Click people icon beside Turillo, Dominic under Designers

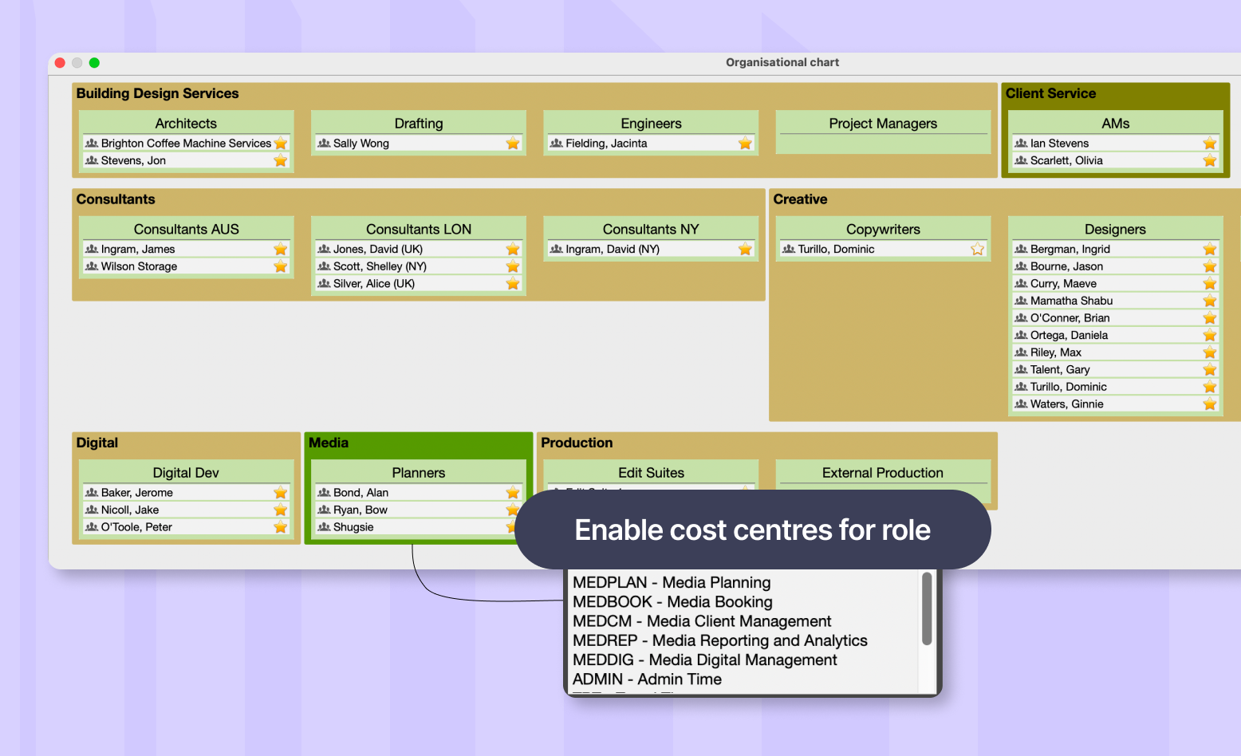click(x=1021, y=387)
